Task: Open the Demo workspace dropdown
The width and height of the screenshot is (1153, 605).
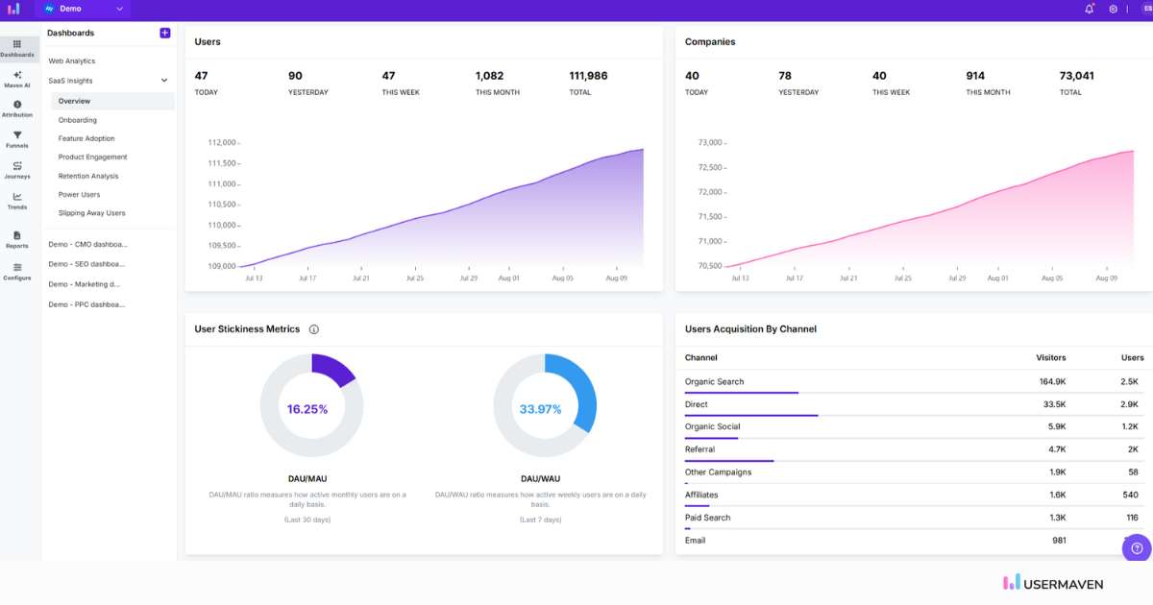Action: (x=84, y=9)
